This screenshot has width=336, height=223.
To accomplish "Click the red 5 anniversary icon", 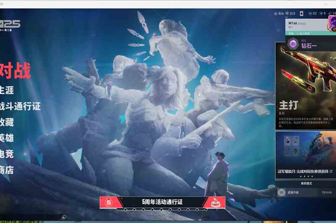I will tap(109, 202).
